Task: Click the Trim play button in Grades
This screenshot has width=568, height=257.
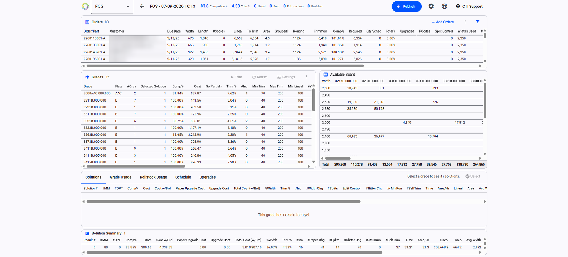Action: [236, 77]
